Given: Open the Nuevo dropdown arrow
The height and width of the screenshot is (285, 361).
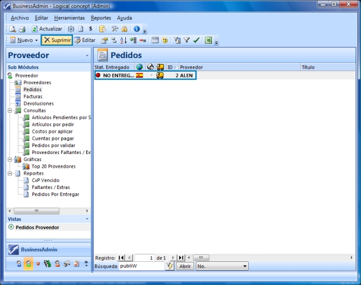Looking at the screenshot, I should [x=36, y=40].
